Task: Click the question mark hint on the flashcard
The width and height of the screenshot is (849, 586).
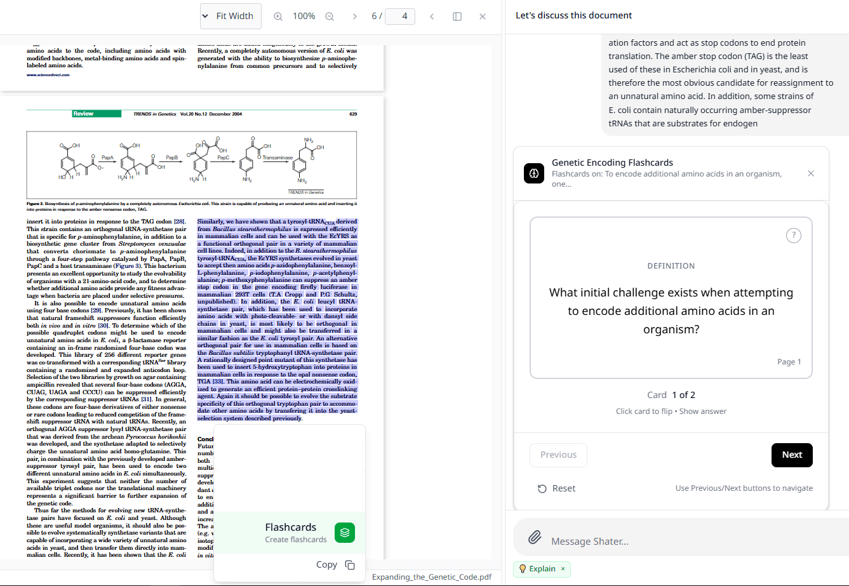Action: pos(794,235)
